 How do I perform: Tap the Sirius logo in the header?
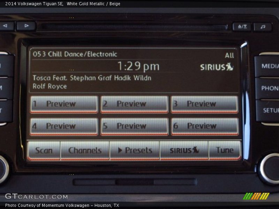[217, 67]
